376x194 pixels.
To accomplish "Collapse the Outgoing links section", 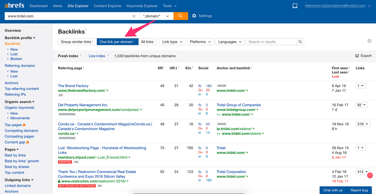I will pos(19,180).
